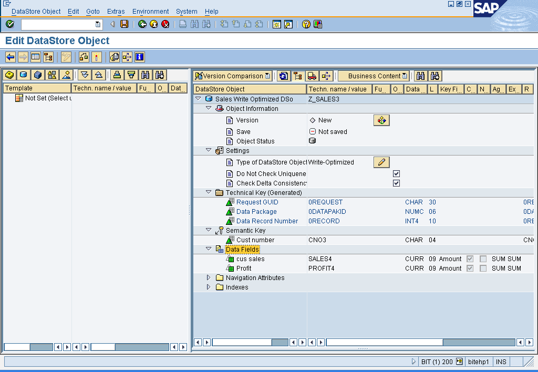Image resolution: width=538 pixels, height=372 pixels.
Task: Collapse the Object Information node
Action: 208,108
